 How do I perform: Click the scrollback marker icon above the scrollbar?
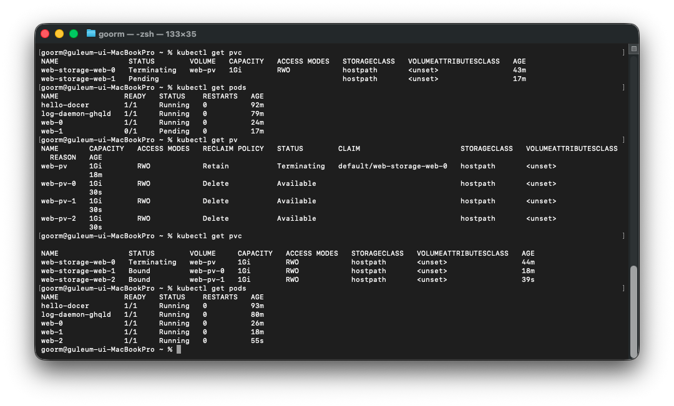click(x=633, y=49)
